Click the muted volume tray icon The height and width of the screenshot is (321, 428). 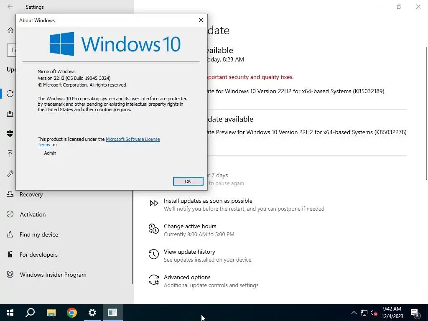(374, 313)
